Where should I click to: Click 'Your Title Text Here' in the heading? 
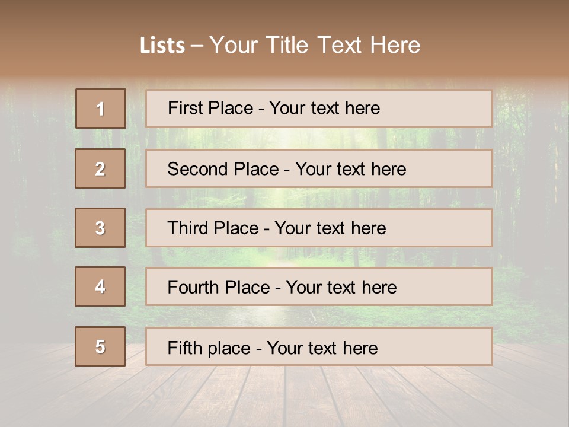pyautogui.click(x=315, y=45)
